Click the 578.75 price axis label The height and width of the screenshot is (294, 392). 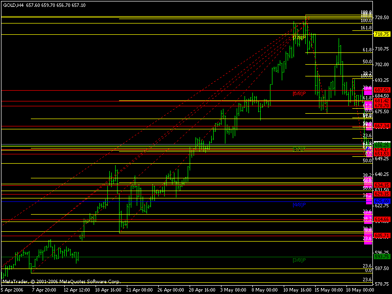pos(382,284)
